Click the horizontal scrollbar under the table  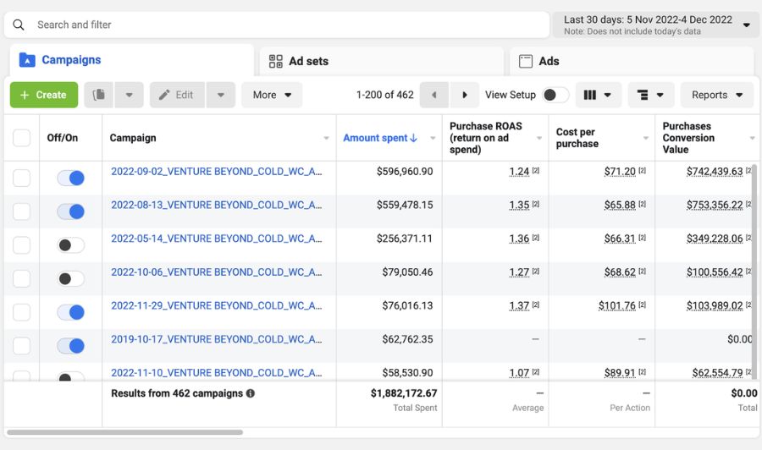125,432
